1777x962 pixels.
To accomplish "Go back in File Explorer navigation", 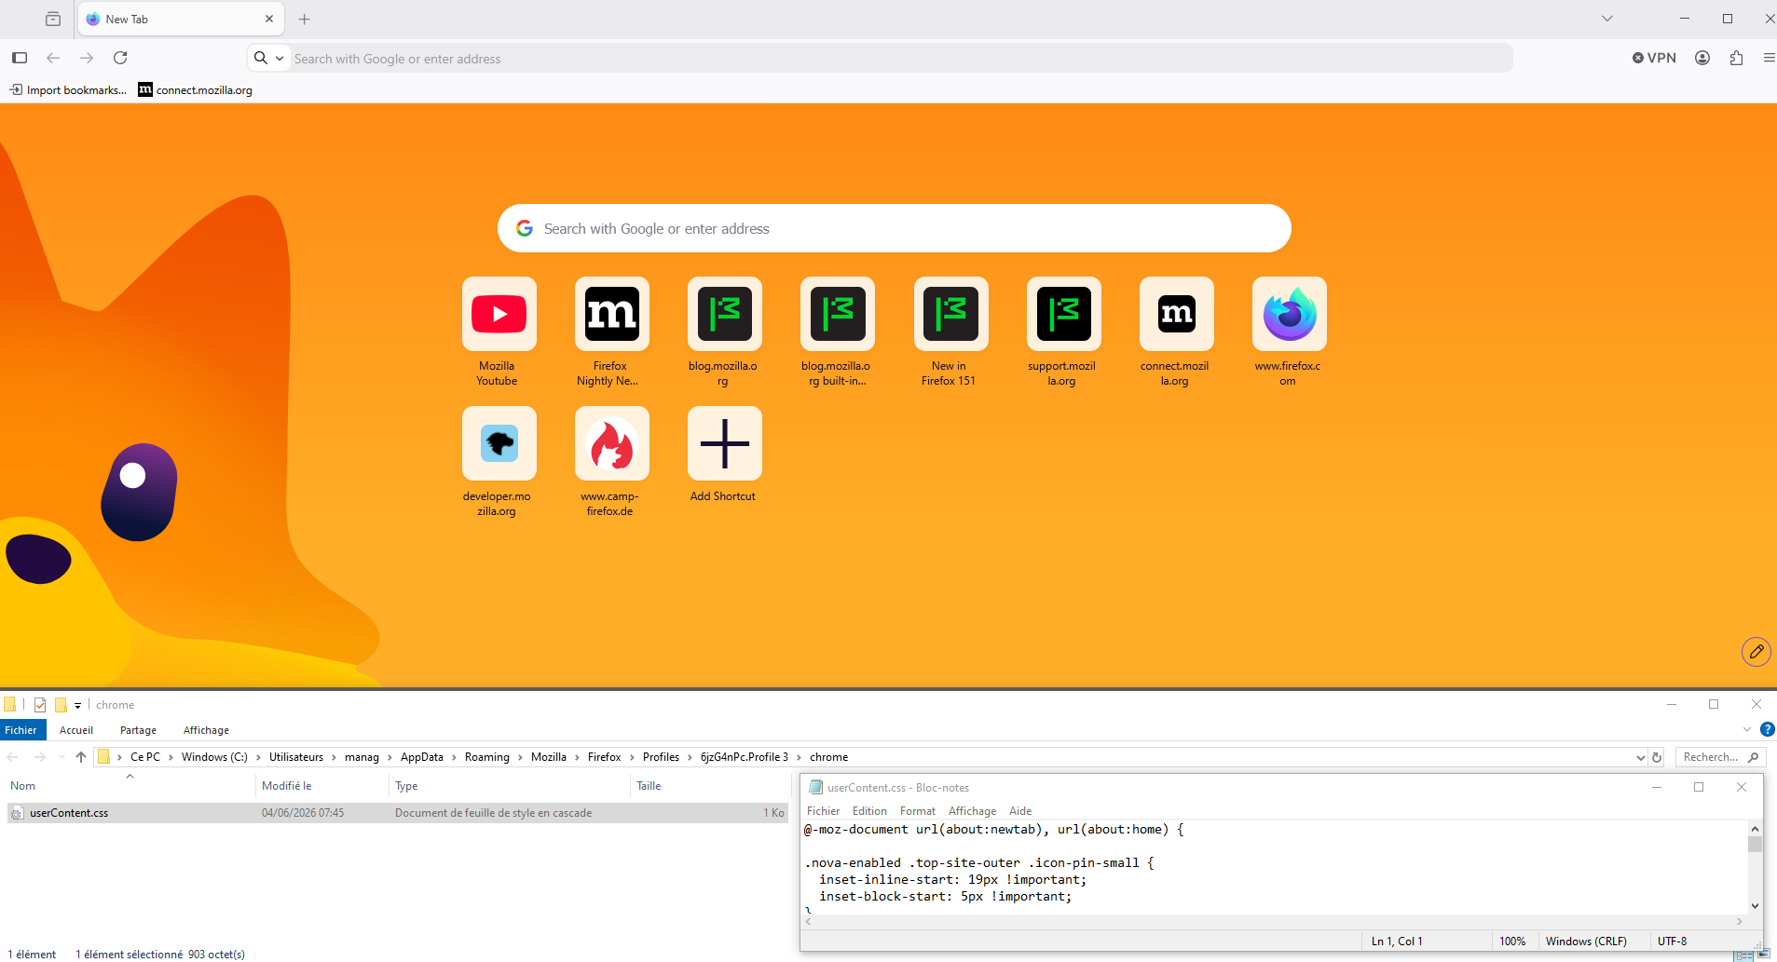I will point(13,757).
